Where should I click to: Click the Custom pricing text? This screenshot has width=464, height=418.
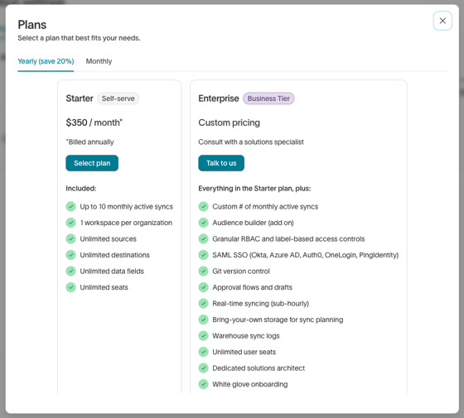229,123
